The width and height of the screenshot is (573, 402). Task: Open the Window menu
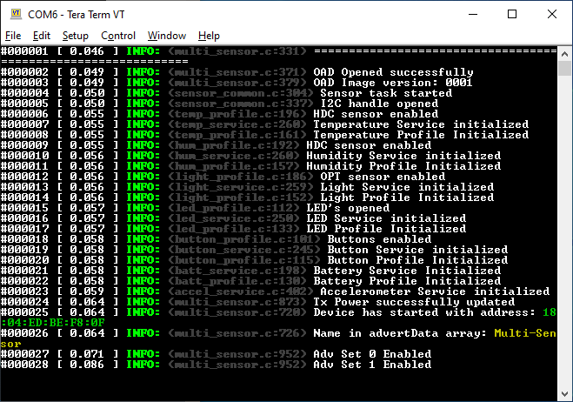coord(167,36)
